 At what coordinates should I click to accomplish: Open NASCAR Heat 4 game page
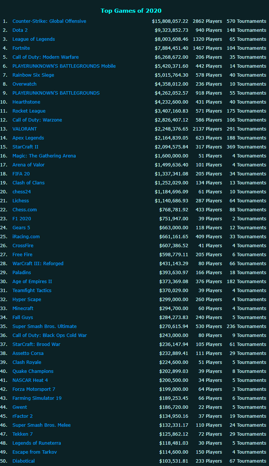[x=30, y=380]
